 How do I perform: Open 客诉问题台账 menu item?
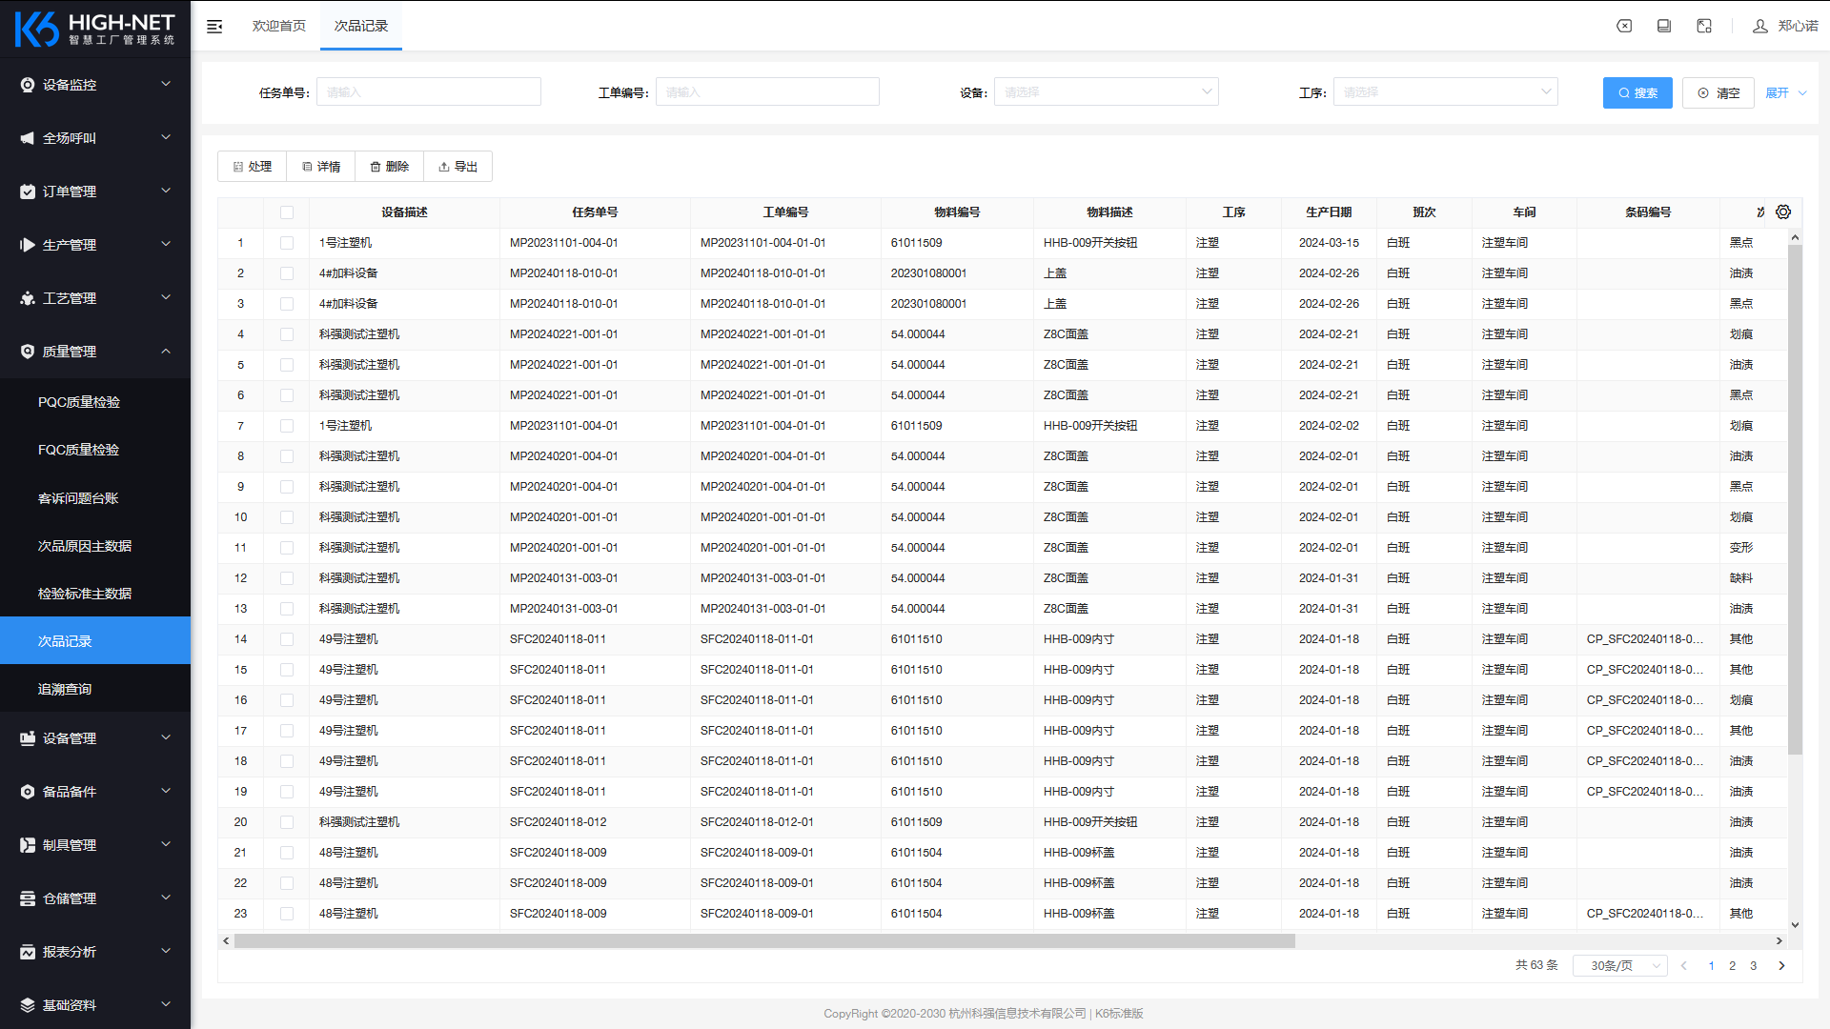tap(95, 498)
